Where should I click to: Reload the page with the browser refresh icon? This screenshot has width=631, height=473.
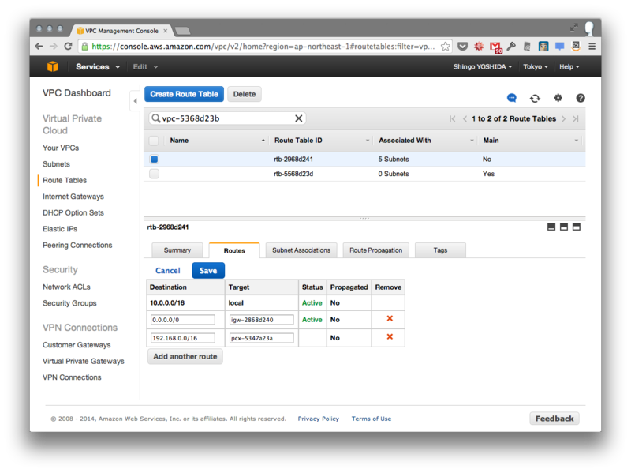(x=68, y=47)
